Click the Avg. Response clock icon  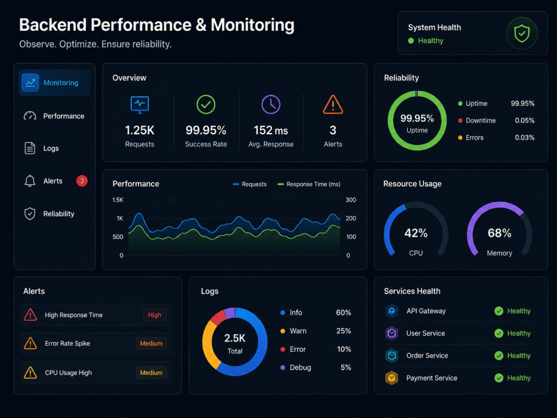tap(271, 105)
